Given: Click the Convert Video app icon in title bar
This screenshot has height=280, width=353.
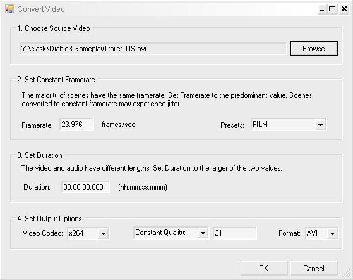Looking at the screenshot, I should 9,9.
